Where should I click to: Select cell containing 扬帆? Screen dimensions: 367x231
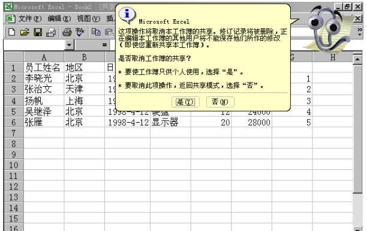point(44,101)
